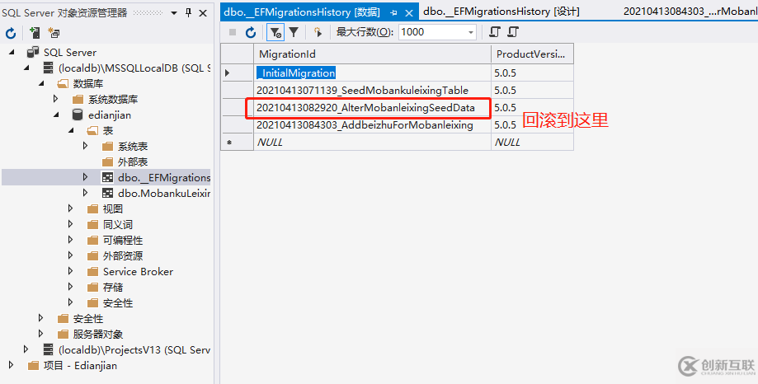Select the 20210413084303_AddbeizhuForMobanleixing cell
The height and width of the screenshot is (384, 758).
pyautogui.click(x=372, y=125)
